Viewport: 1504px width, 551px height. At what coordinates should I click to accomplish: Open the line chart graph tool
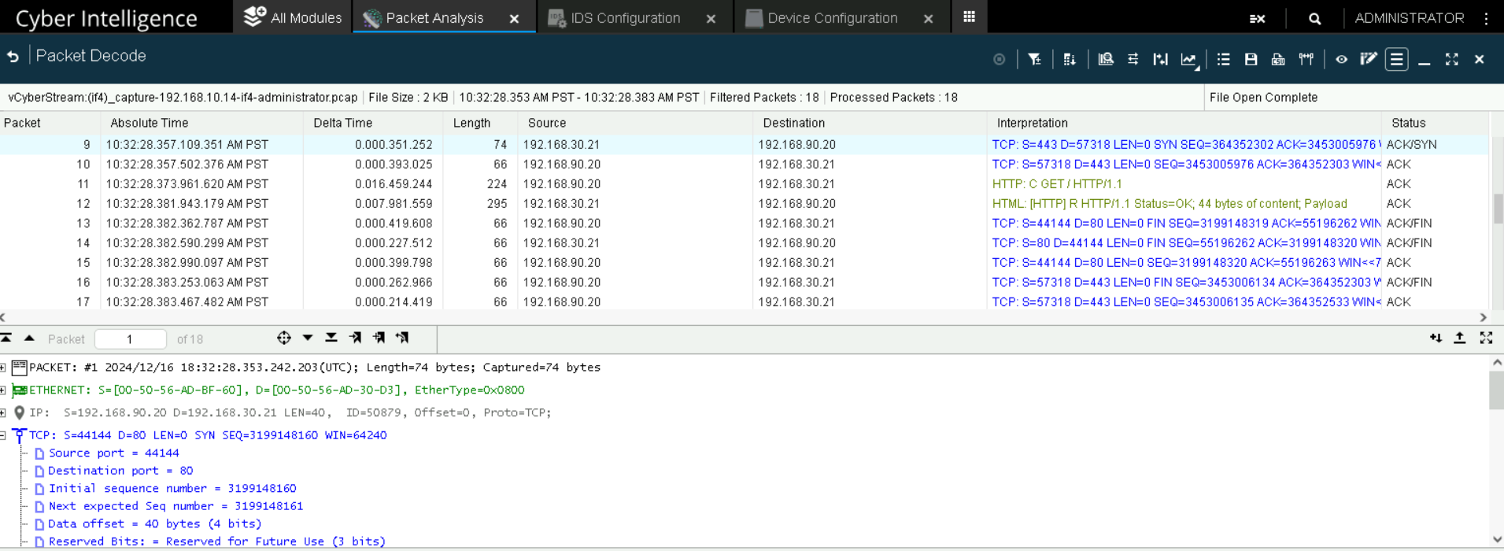(1188, 59)
